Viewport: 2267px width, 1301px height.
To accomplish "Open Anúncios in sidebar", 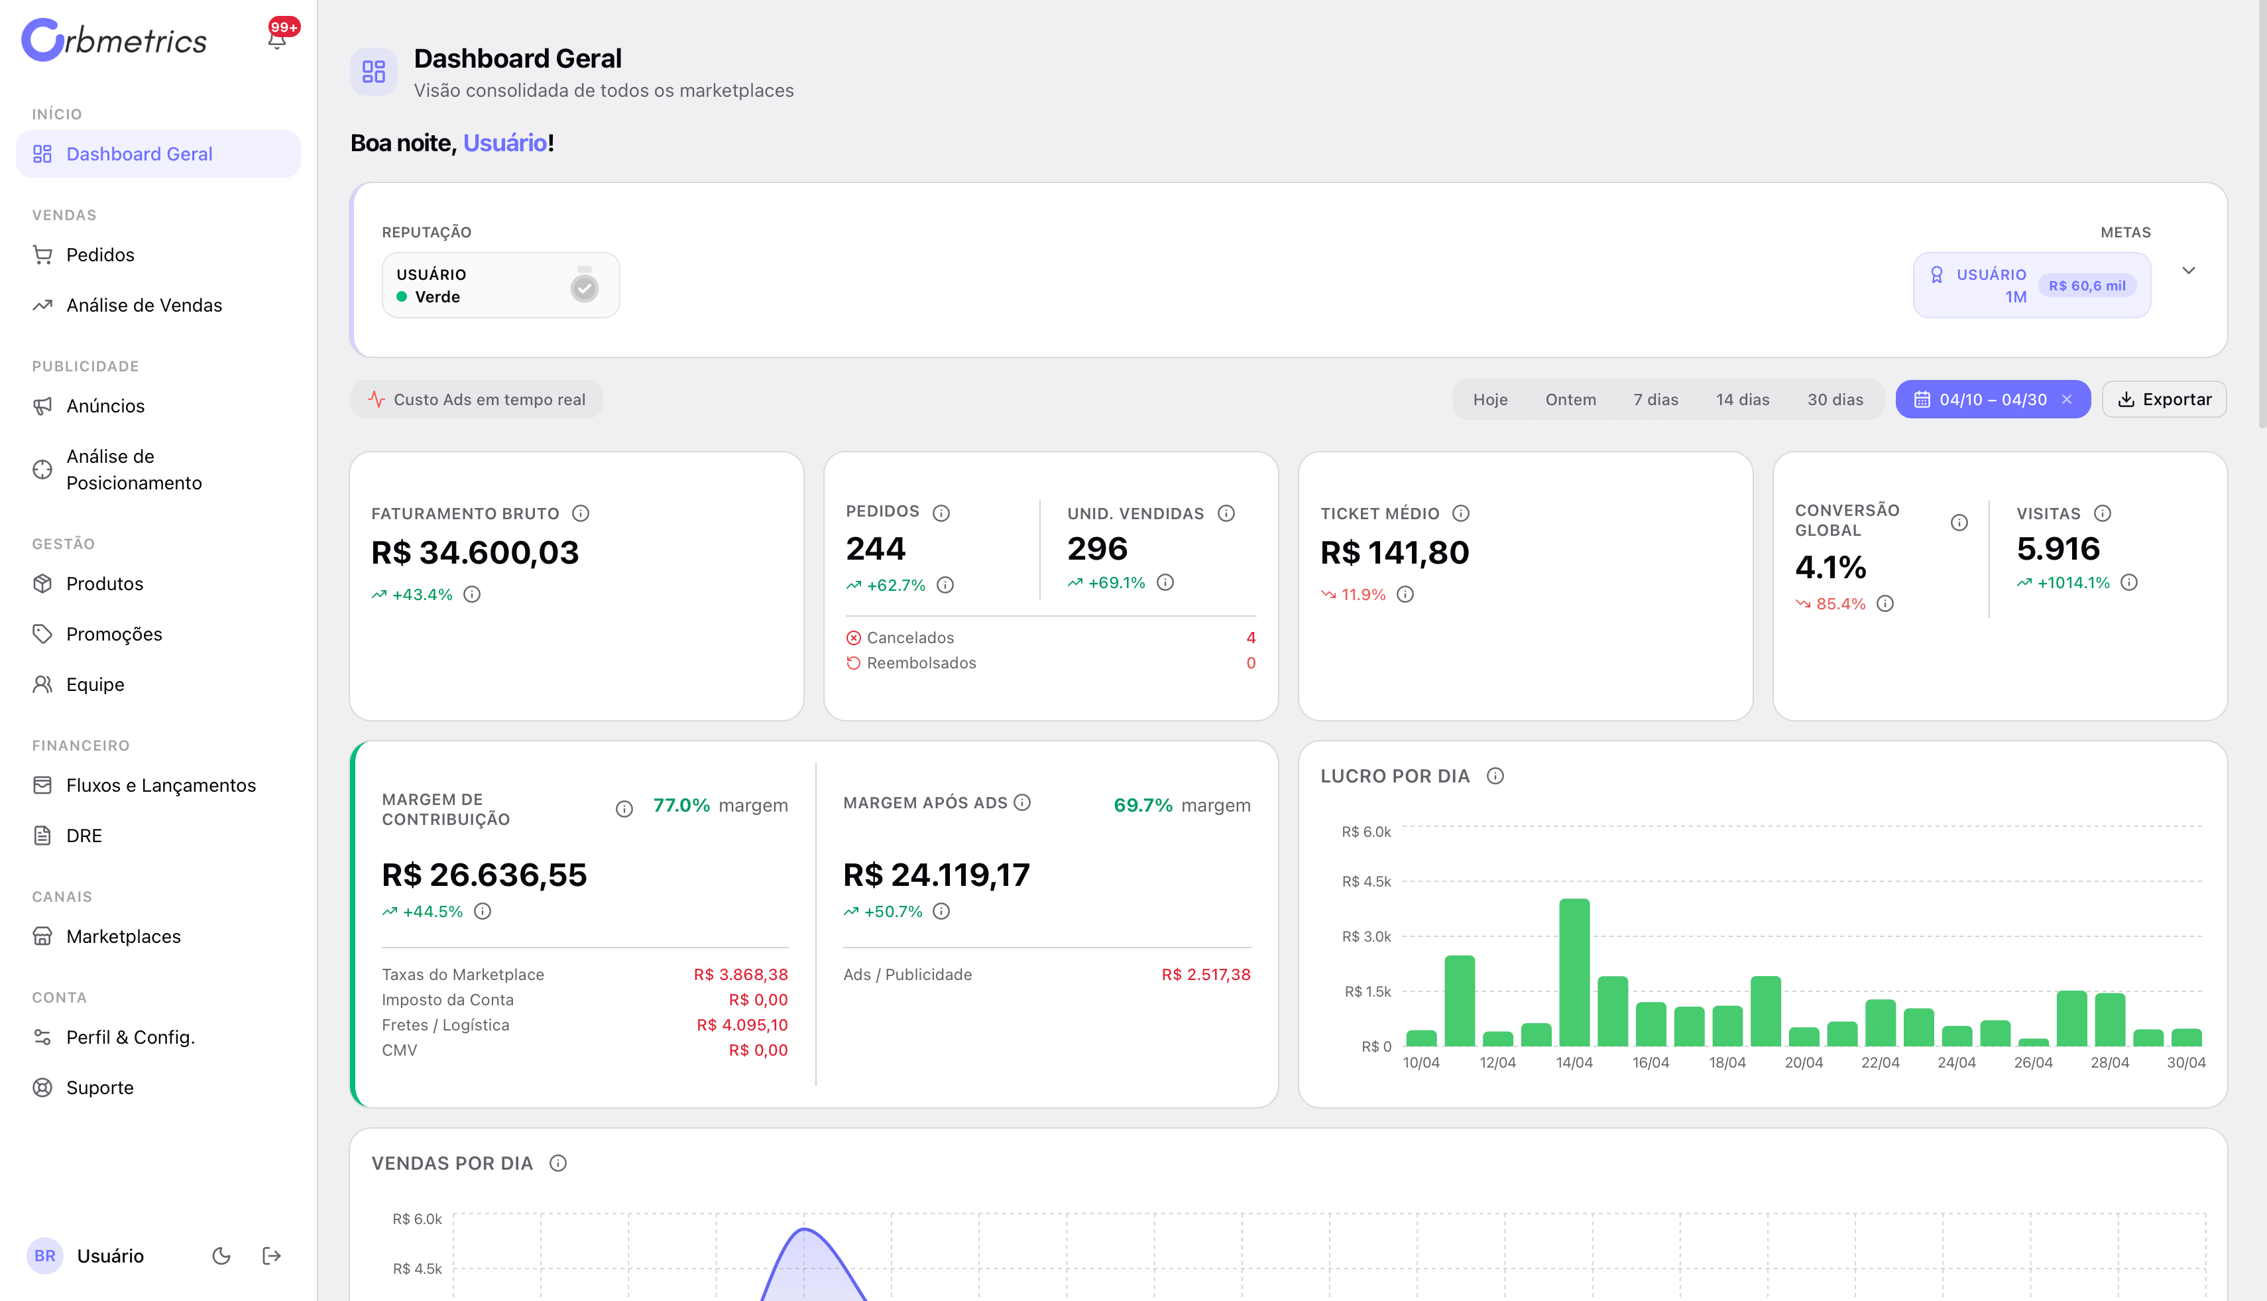I will [x=158, y=406].
